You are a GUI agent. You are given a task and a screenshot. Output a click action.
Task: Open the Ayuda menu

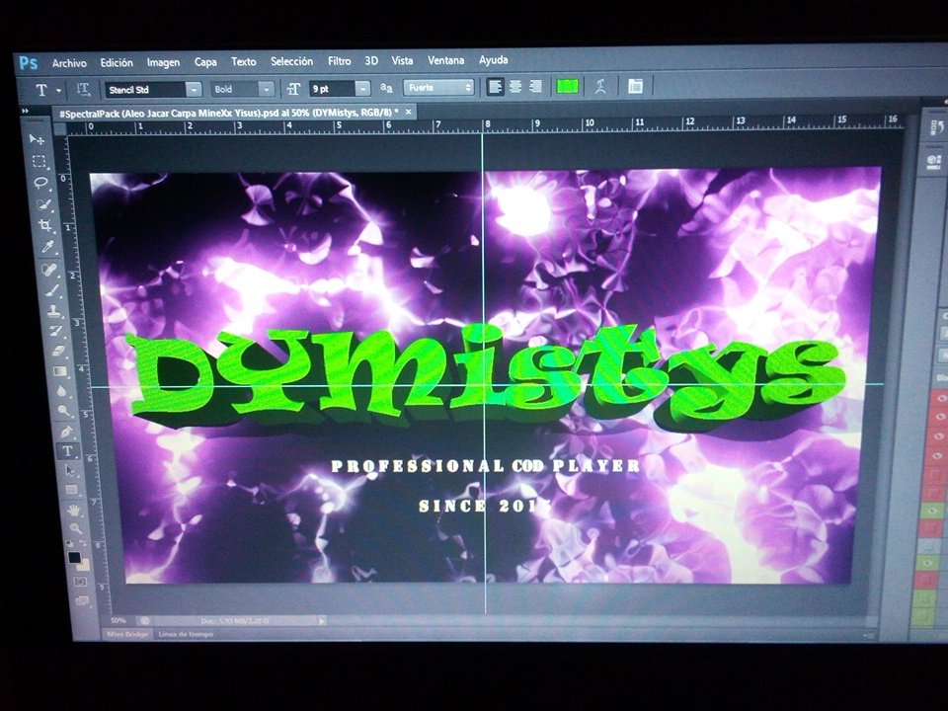point(494,60)
